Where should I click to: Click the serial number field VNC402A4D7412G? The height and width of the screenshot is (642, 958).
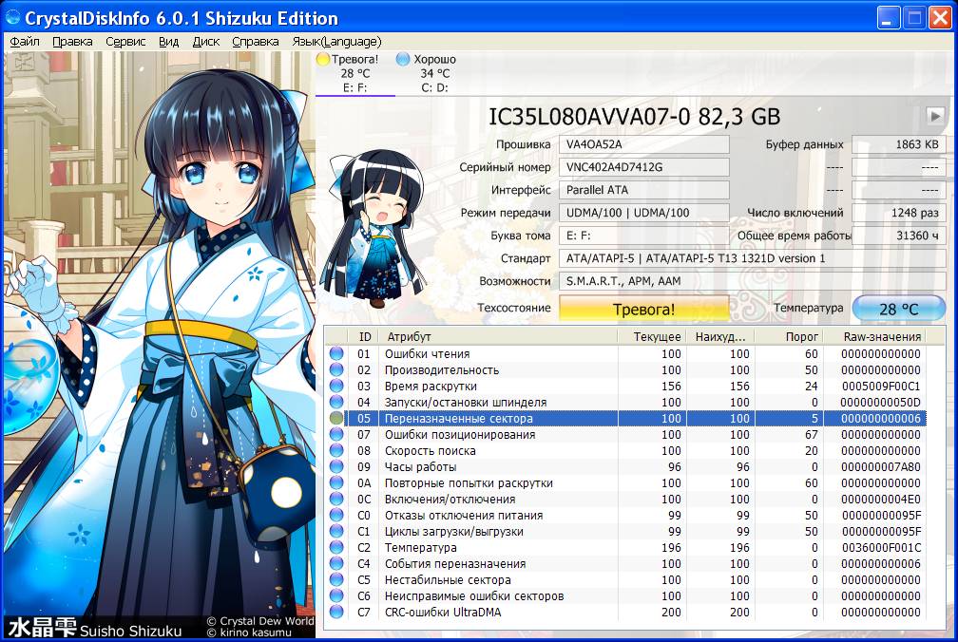coord(643,167)
